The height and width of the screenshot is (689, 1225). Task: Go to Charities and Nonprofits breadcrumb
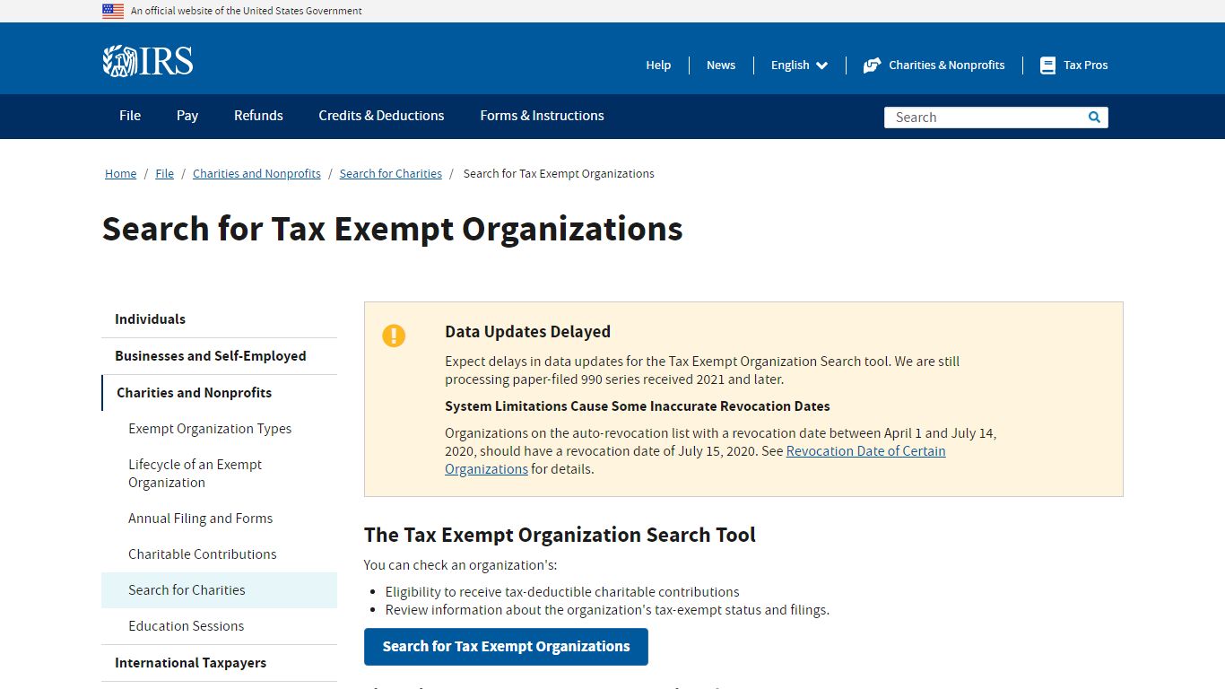(x=256, y=174)
